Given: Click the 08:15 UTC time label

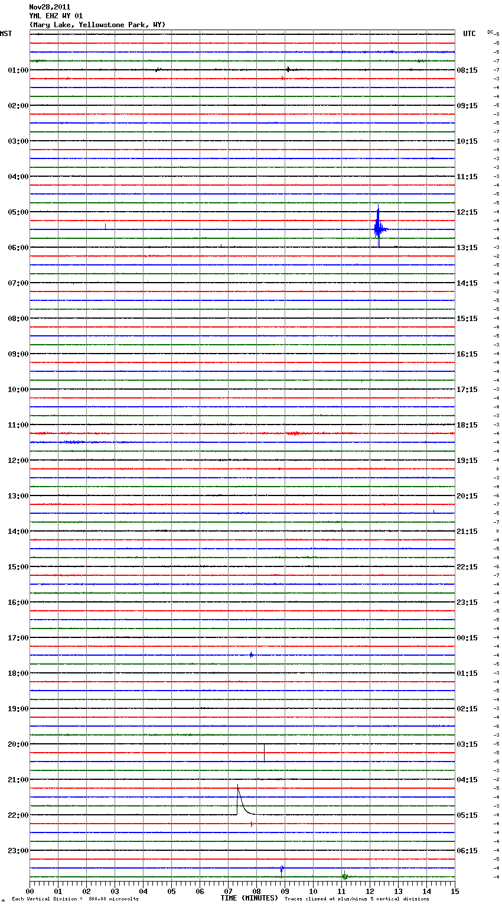Looking at the screenshot, I should (x=467, y=70).
